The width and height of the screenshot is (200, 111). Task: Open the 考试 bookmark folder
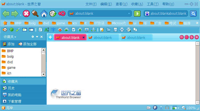(x=170, y=23)
